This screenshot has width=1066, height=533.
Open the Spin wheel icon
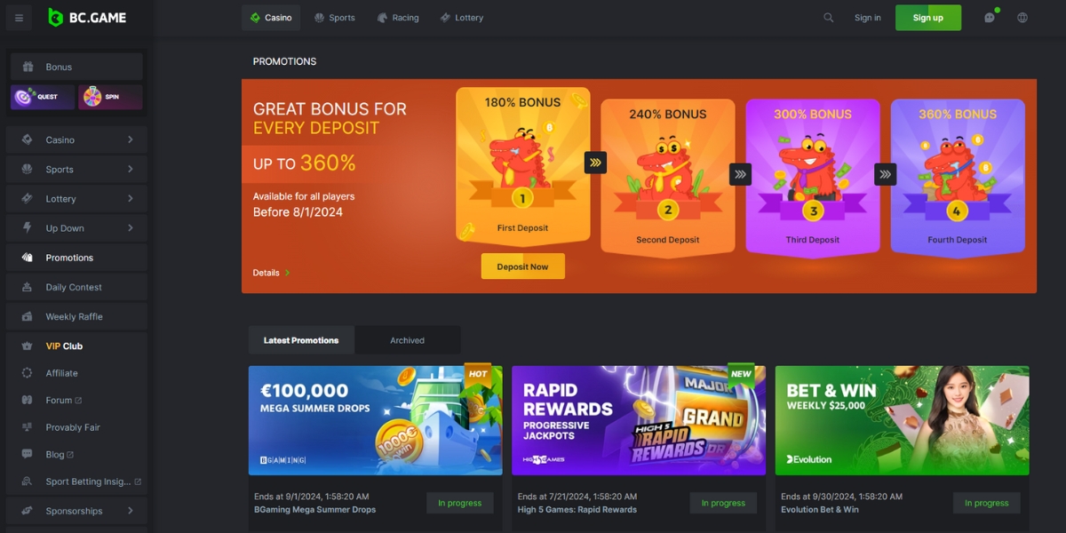110,97
